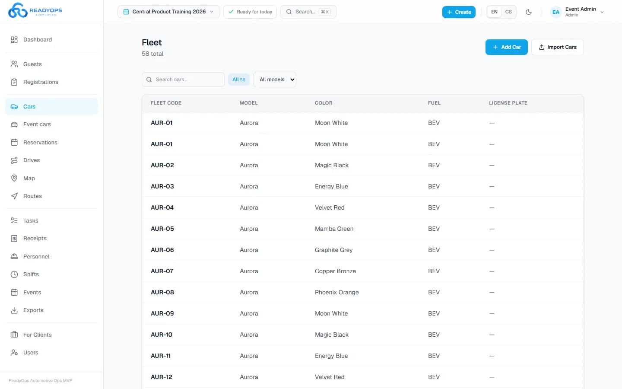Open the Events menu item
Screen dimensions: 622x389
point(51,293)
